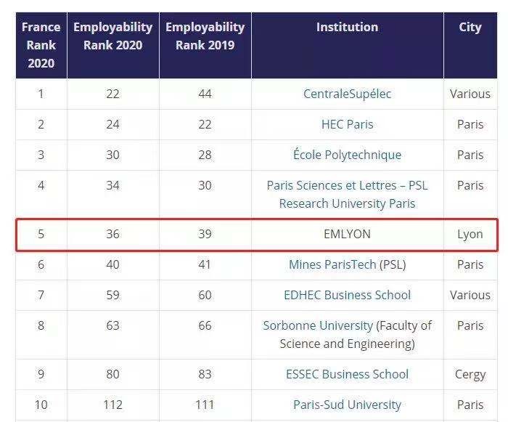This screenshot has width=508, height=422.
Task: Click the Employability Rank 2020 header
Action: [112, 45]
